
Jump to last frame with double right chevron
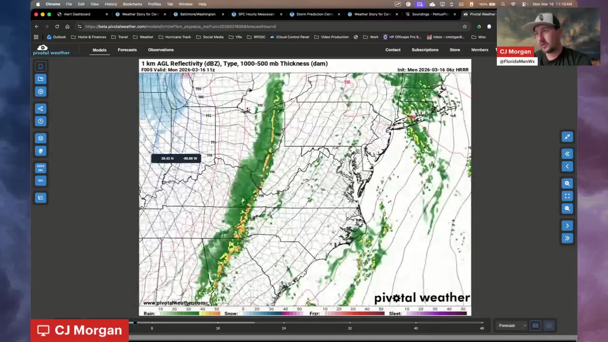pyautogui.click(x=567, y=238)
